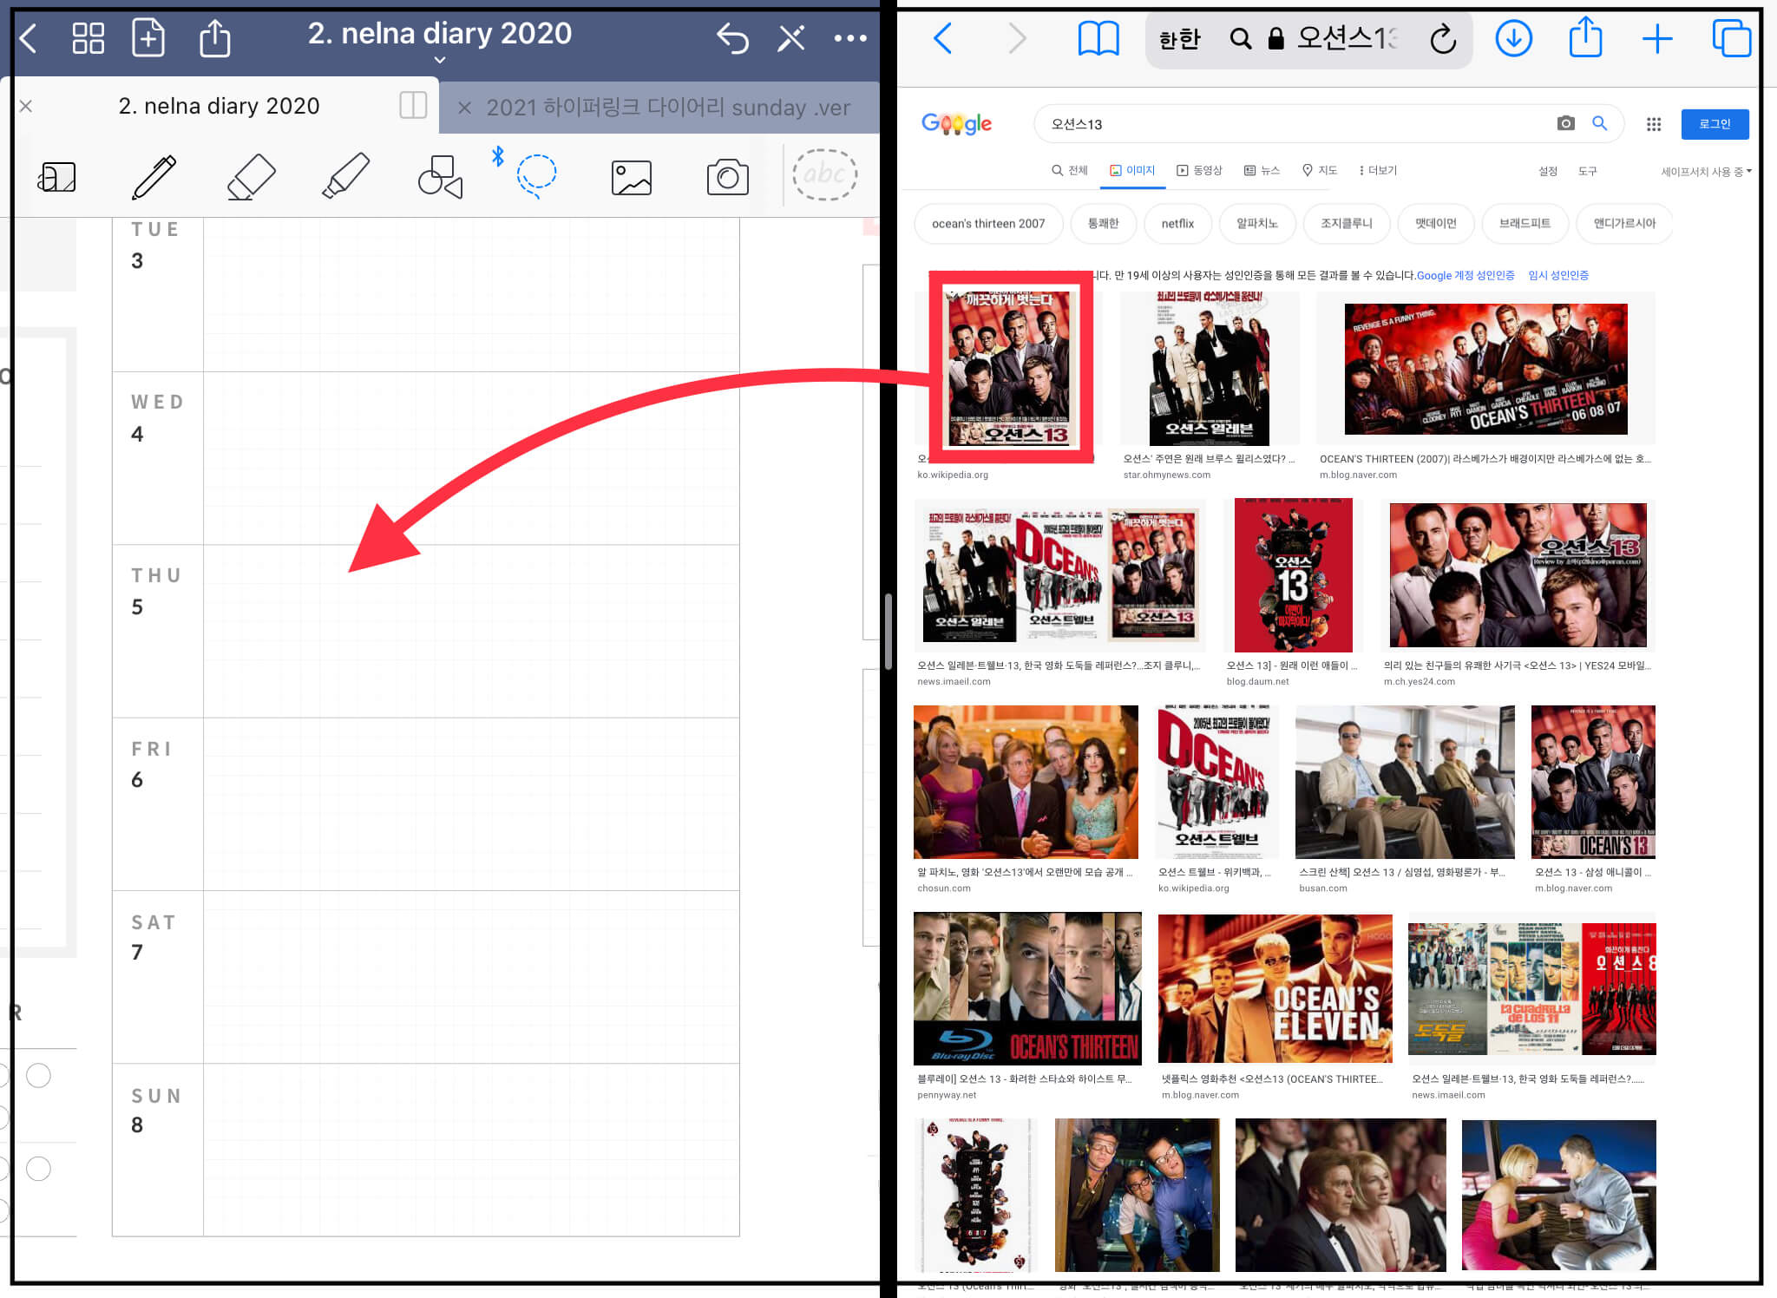Open the 동영상 videos search tab
The width and height of the screenshot is (1777, 1298).
point(1199,171)
